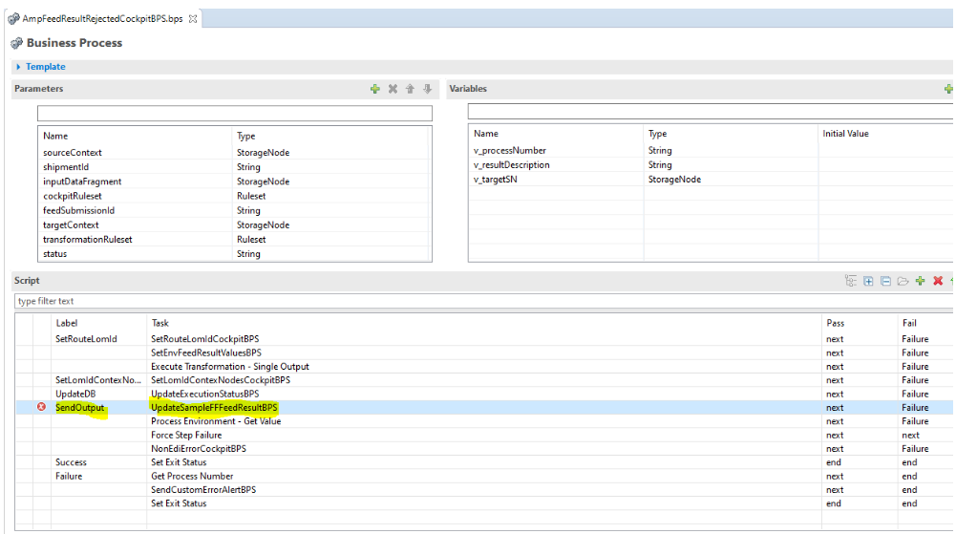Click Pass value 'end' in Success row
This screenshot has width=956, height=534.
coord(834,462)
